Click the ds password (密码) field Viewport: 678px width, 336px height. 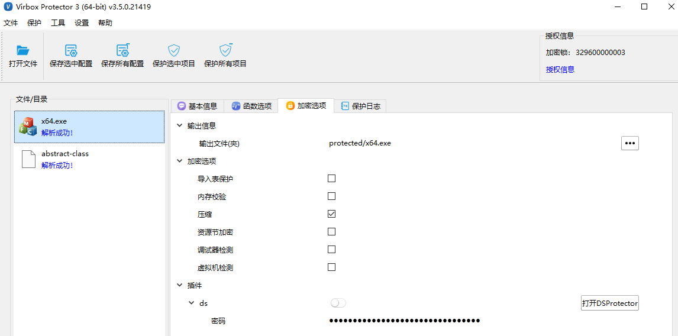(405, 321)
